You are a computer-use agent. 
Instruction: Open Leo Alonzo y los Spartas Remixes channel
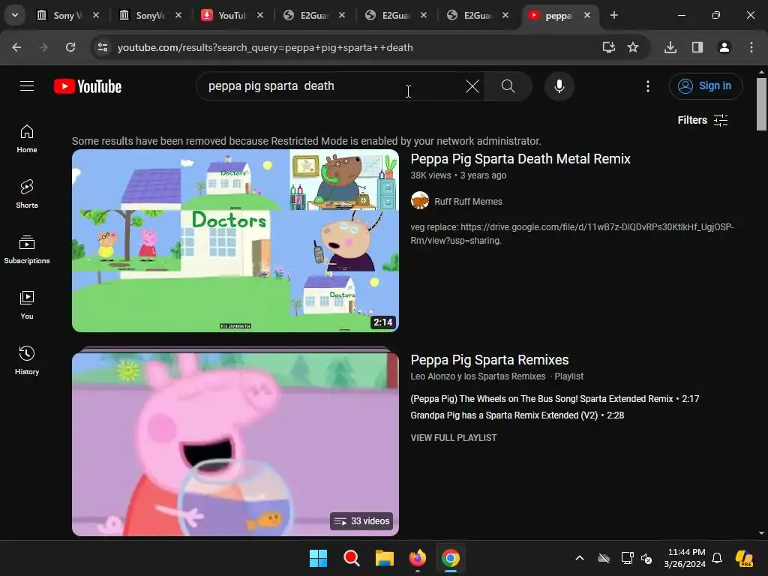pyautogui.click(x=478, y=376)
